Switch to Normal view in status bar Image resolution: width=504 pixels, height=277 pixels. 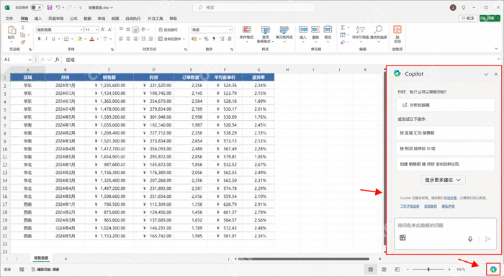(371, 269)
